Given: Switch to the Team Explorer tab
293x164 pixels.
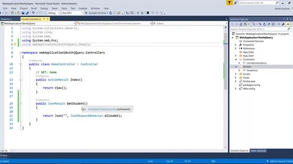Looking at the screenshot, I should coord(258,151).
